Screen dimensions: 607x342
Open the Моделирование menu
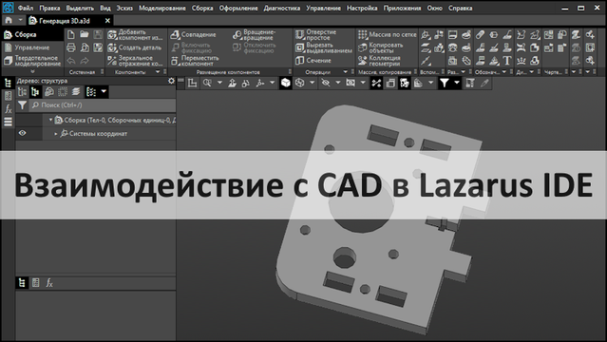click(162, 8)
